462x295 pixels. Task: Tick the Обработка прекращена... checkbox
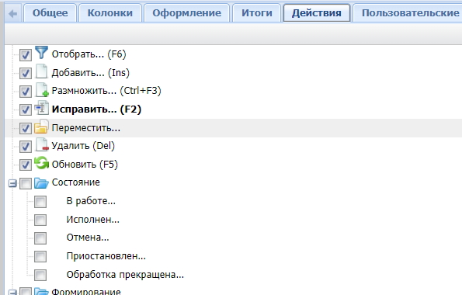tap(40, 276)
